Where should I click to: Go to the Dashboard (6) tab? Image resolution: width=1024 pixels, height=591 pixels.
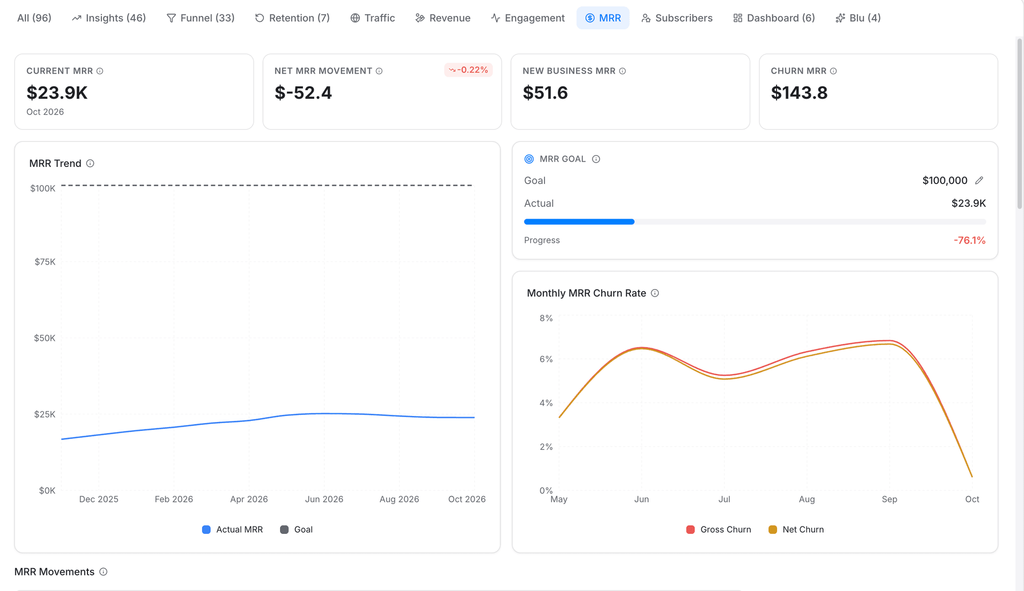pyautogui.click(x=774, y=18)
